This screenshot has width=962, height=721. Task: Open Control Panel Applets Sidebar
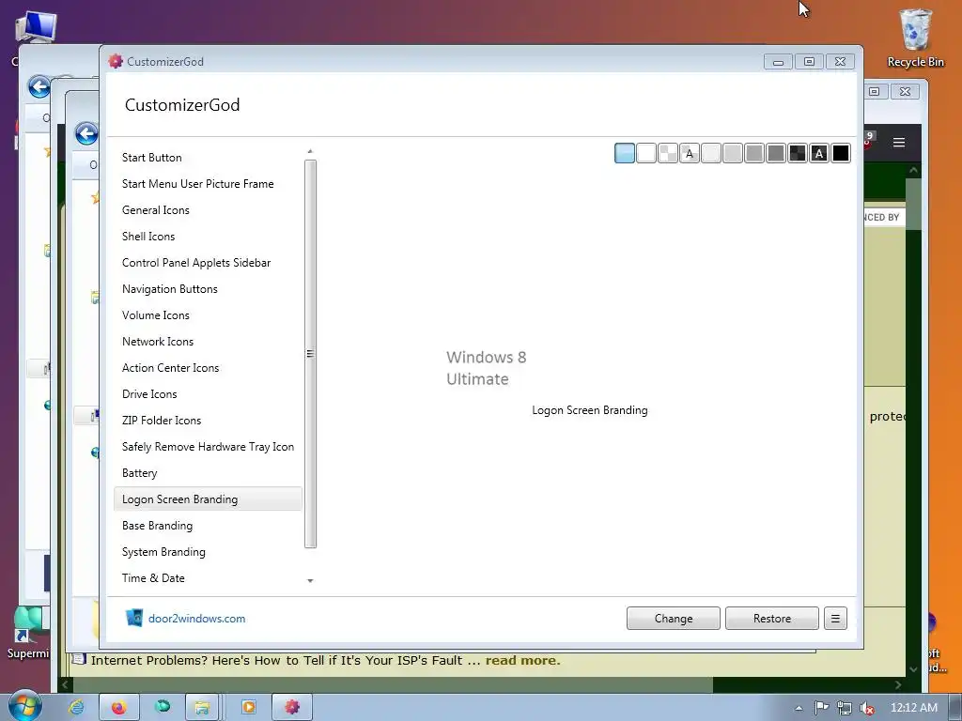click(208, 263)
